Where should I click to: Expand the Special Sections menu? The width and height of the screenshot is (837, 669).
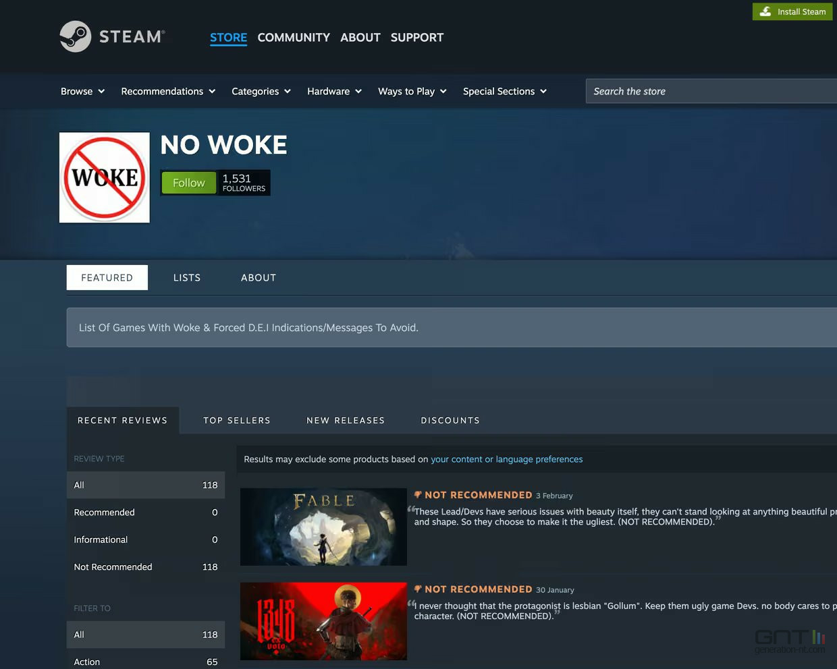[x=504, y=91]
